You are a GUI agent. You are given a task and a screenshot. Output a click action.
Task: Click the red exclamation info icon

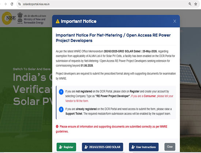57,127
